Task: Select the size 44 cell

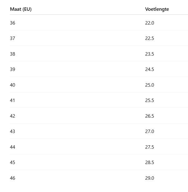Action: tap(13, 147)
